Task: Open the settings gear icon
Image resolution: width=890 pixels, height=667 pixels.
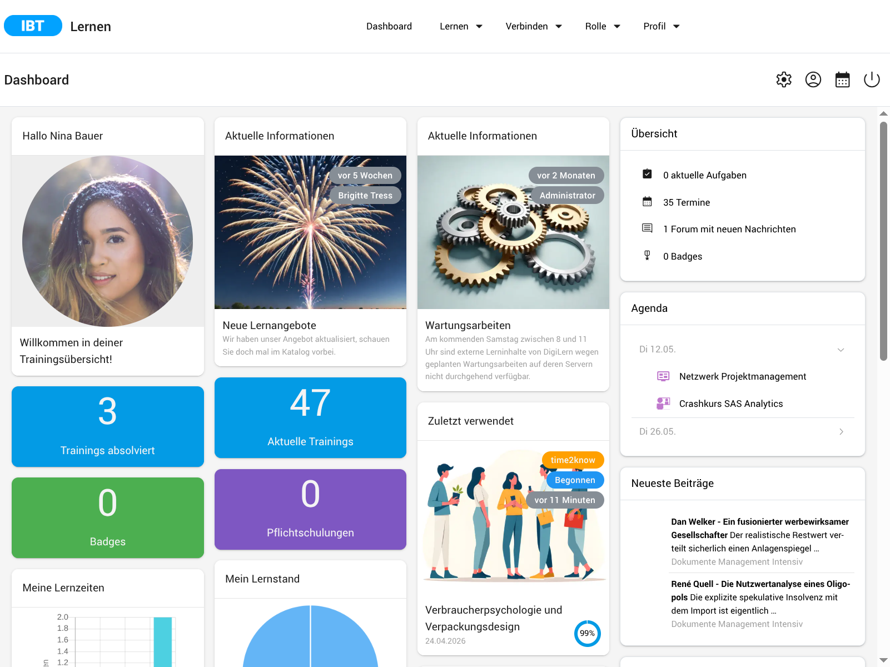Action: [784, 79]
